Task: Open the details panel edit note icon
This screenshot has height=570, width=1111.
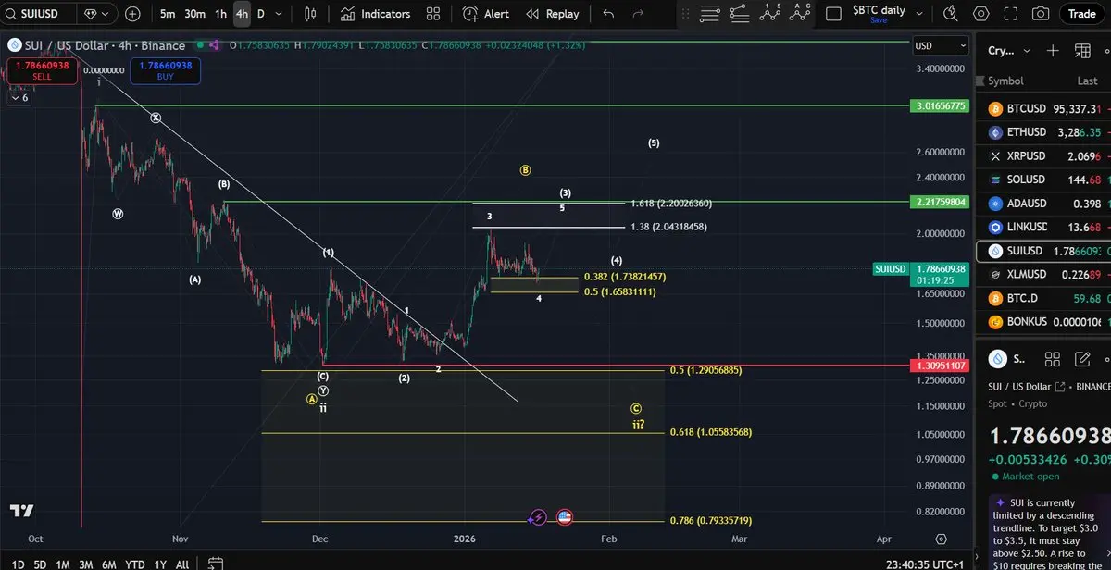Action: pyautogui.click(x=1082, y=359)
